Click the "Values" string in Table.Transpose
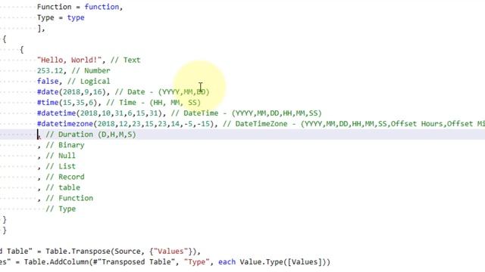This screenshot has width=485, height=272. pos(171,252)
